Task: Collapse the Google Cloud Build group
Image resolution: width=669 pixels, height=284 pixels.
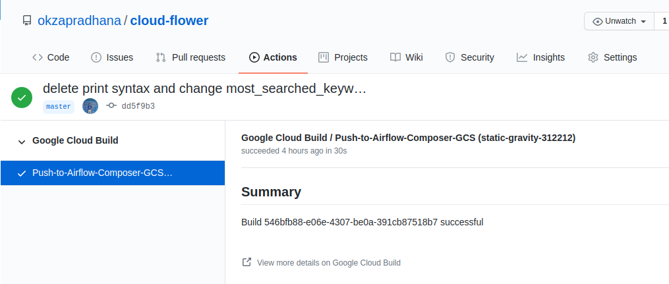Action: [22, 142]
